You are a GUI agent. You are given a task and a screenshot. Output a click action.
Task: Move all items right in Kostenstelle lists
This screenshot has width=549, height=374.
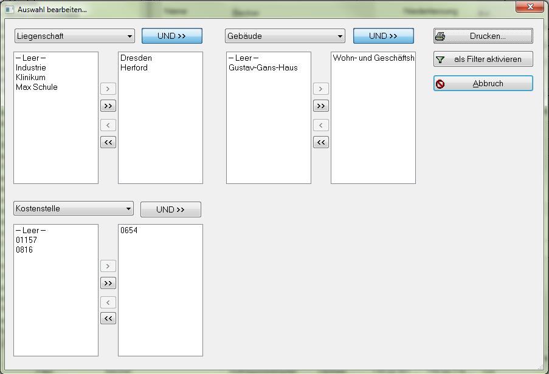[x=108, y=283]
